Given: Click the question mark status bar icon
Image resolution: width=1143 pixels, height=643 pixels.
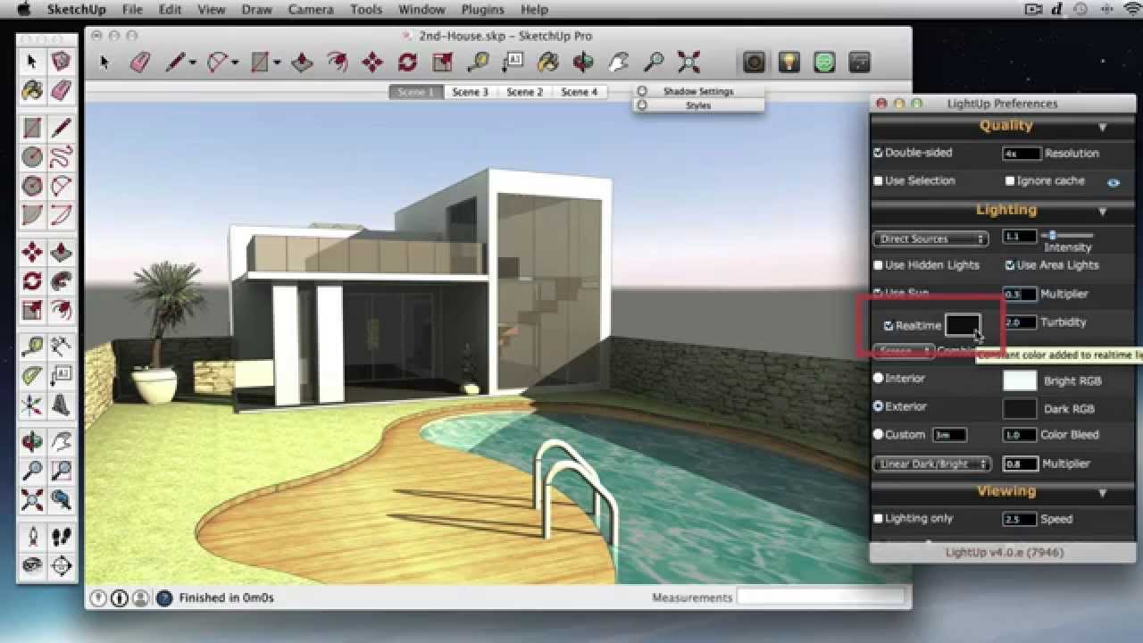Looking at the screenshot, I should click(x=163, y=598).
